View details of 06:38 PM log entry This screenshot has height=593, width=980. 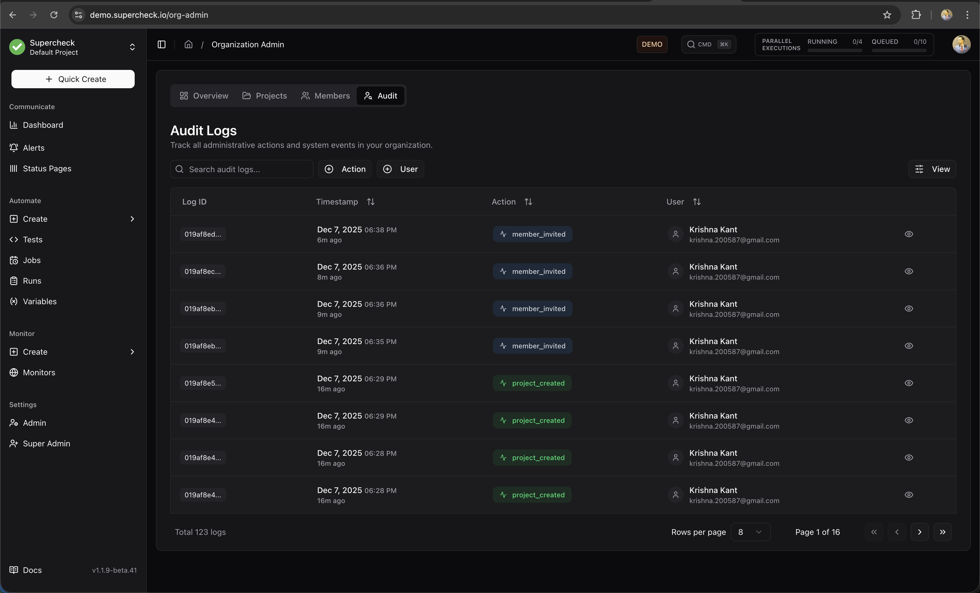908,234
